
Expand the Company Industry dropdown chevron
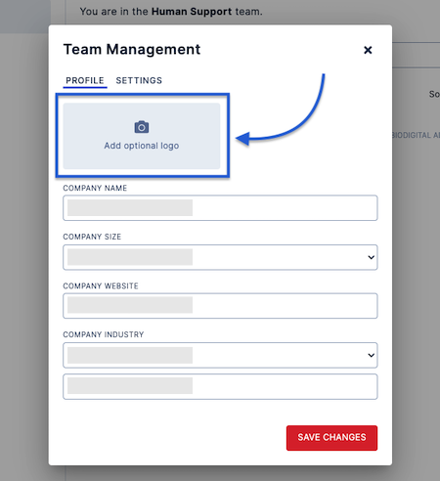tap(371, 355)
